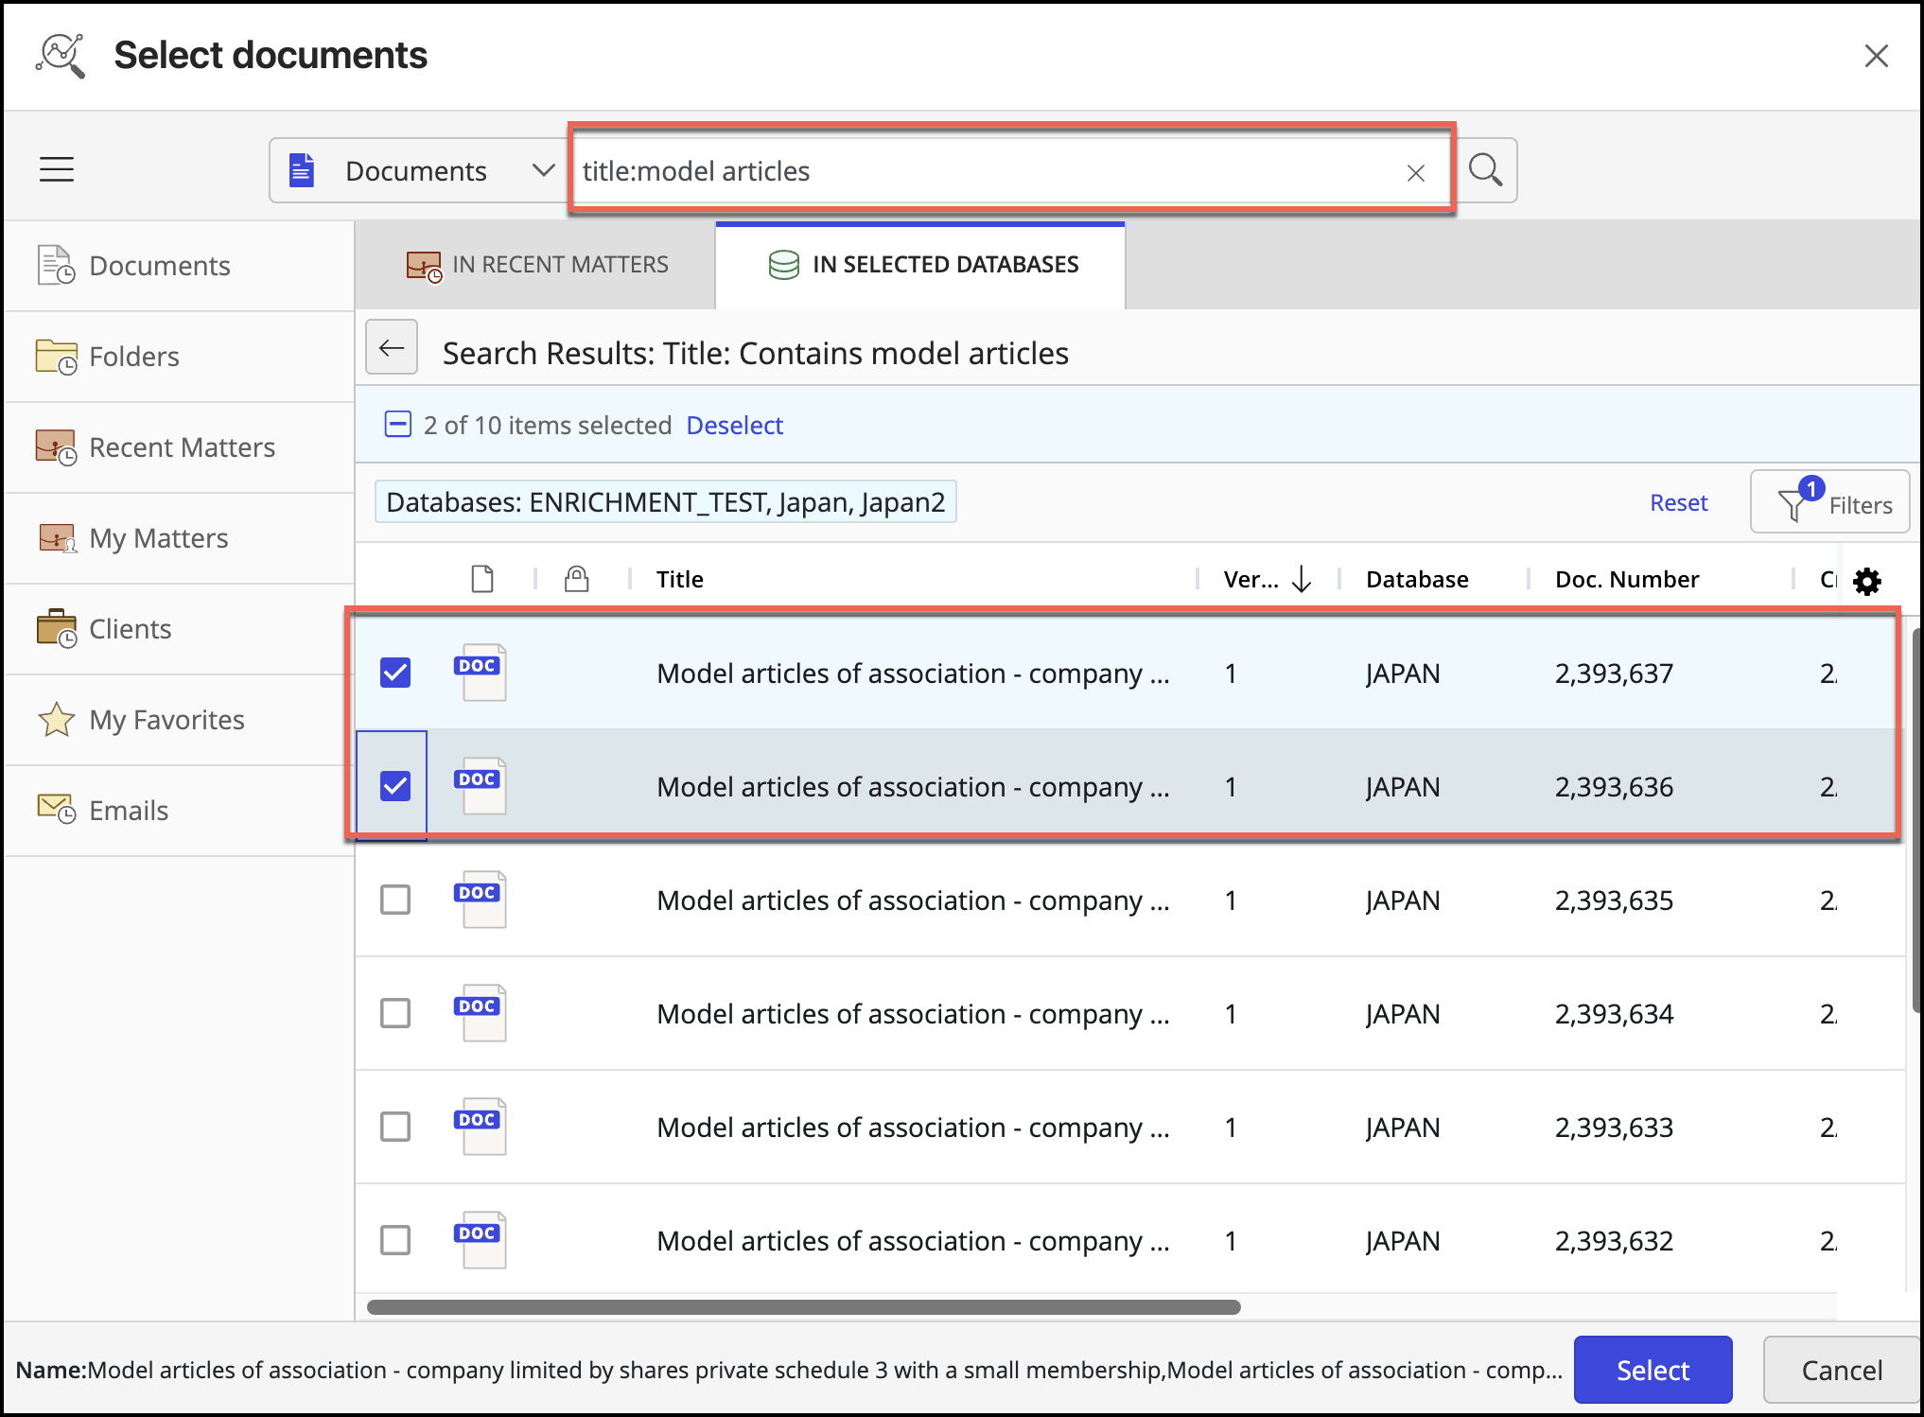This screenshot has width=1924, height=1417.
Task: Expand the Documents type dropdown
Action: (542, 170)
